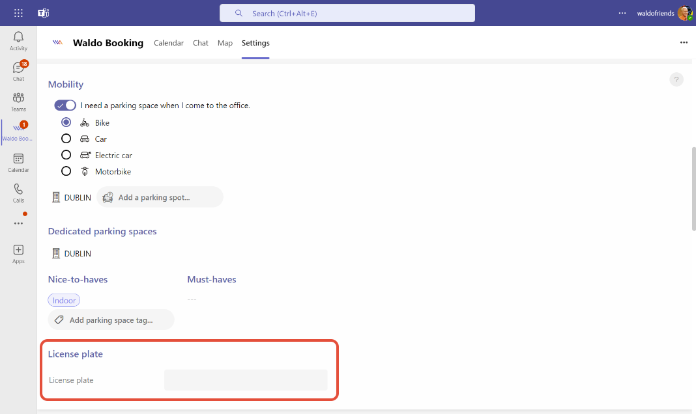Click the Car icon
Viewport: 696px width, 414px height.
pos(85,139)
